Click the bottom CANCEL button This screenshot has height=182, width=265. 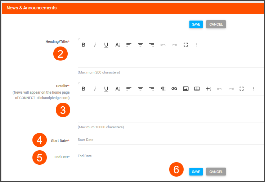tap(216, 172)
